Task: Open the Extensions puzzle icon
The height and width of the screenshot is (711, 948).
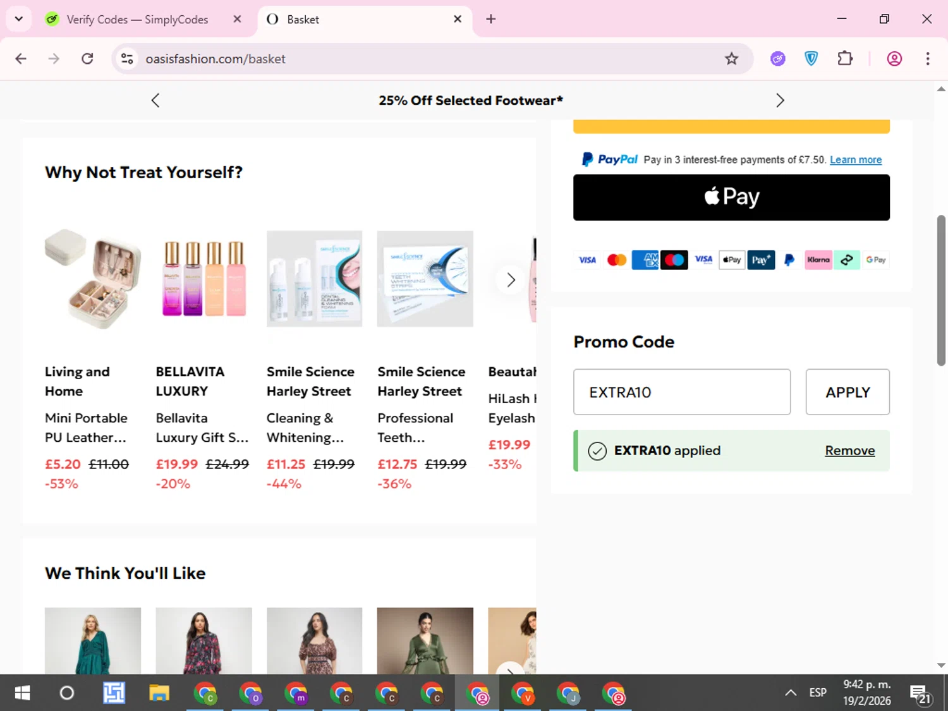Action: (x=845, y=59)
